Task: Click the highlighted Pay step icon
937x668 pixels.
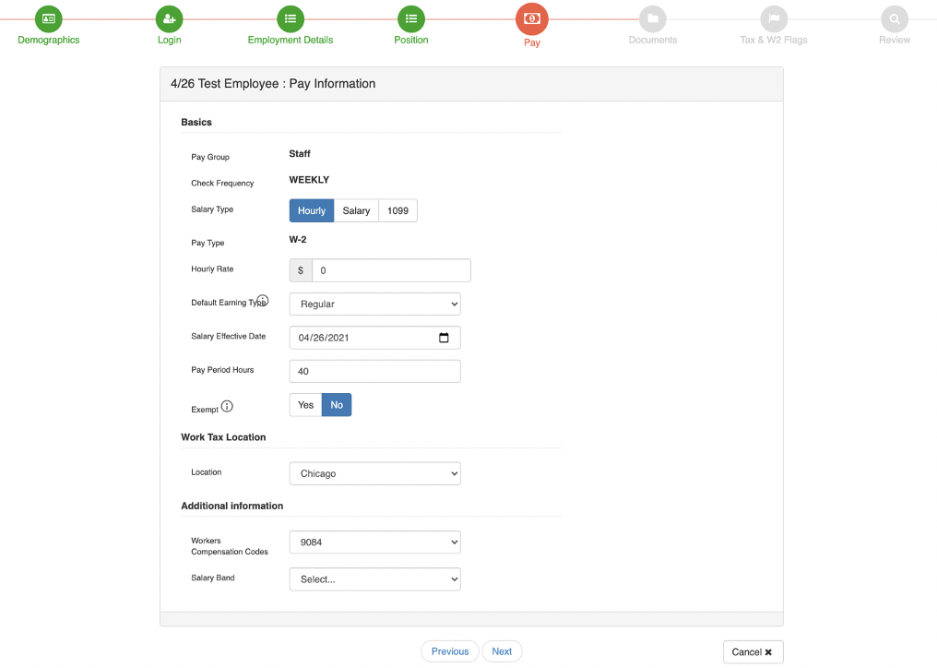Action: pyautogui.click(x=531, y=17)
